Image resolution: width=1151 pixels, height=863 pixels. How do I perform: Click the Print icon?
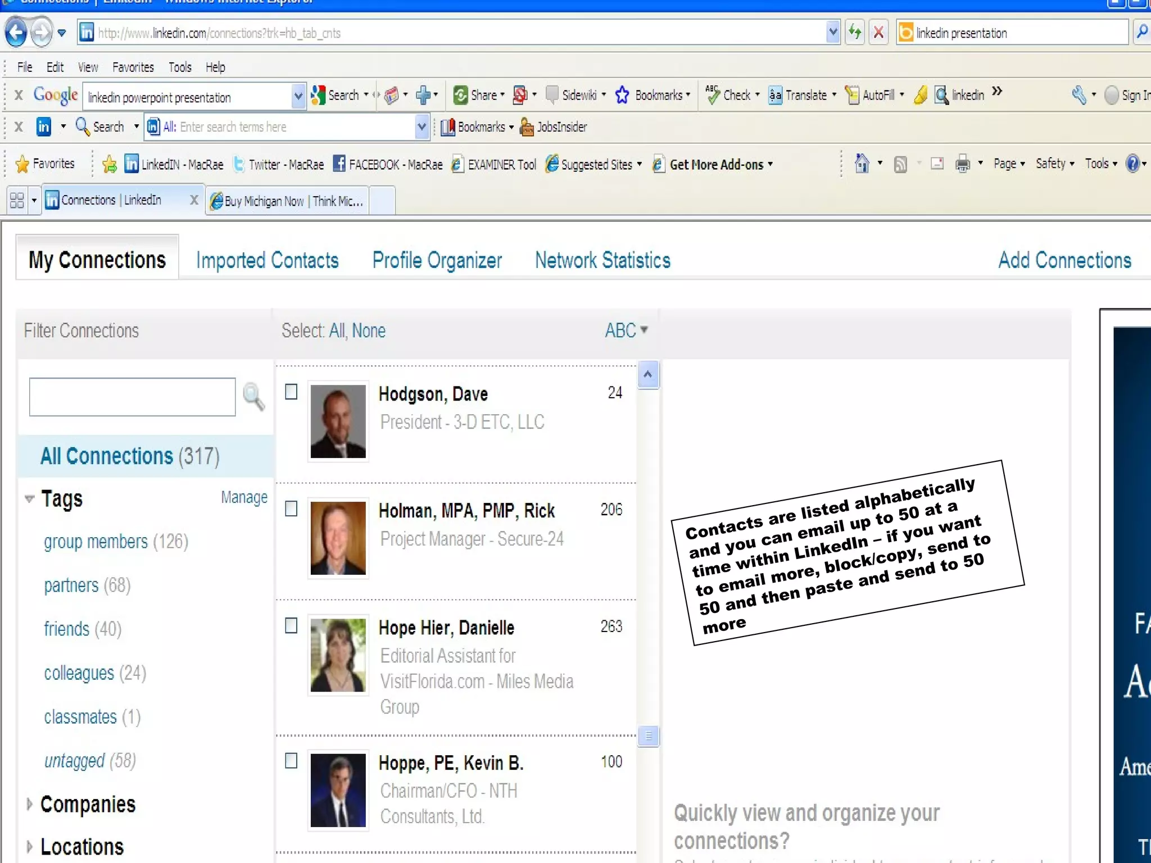[963, 163]
